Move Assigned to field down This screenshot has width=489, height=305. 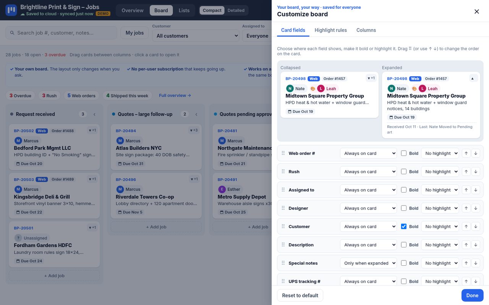coord(476,190)
